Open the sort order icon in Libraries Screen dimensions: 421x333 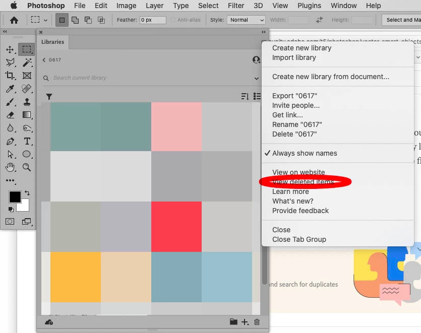[245, 96]
